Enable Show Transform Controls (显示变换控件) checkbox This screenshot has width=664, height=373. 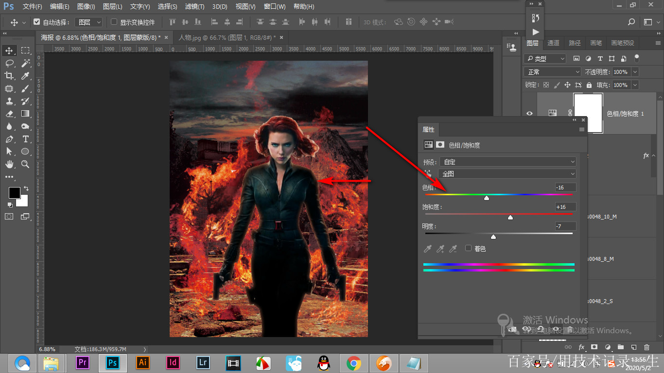point(114,22)
